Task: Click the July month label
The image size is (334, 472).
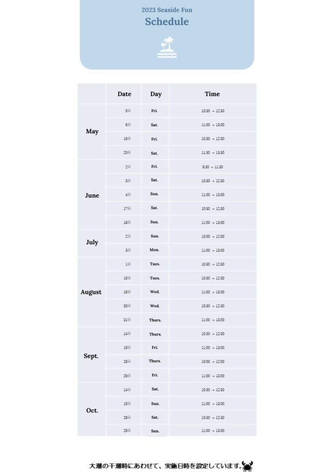Action: click(92, 242)
